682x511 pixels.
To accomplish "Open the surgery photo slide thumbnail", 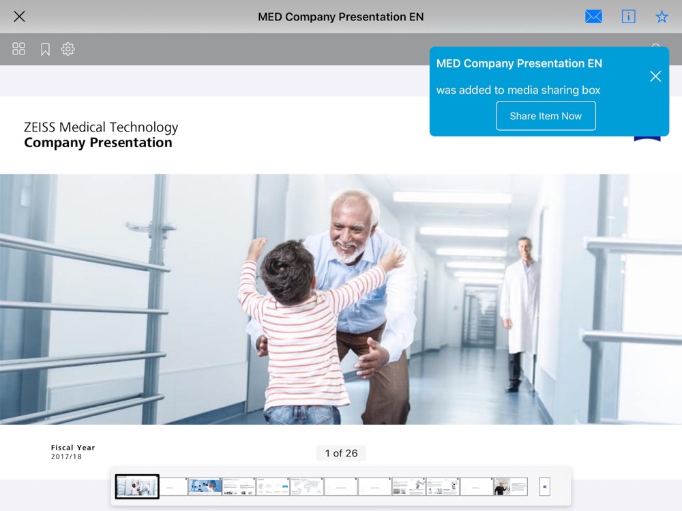I will click(x=205, y=486).
